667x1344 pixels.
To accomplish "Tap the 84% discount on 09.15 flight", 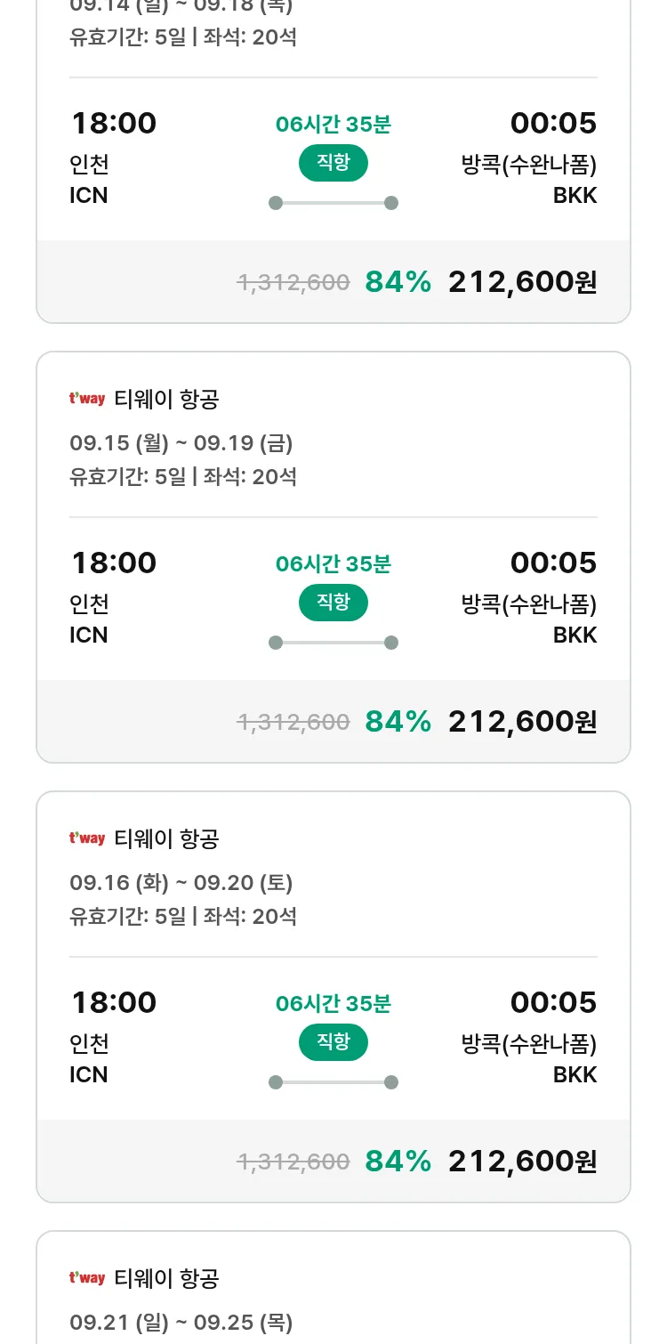I will [x=398, y=721].
